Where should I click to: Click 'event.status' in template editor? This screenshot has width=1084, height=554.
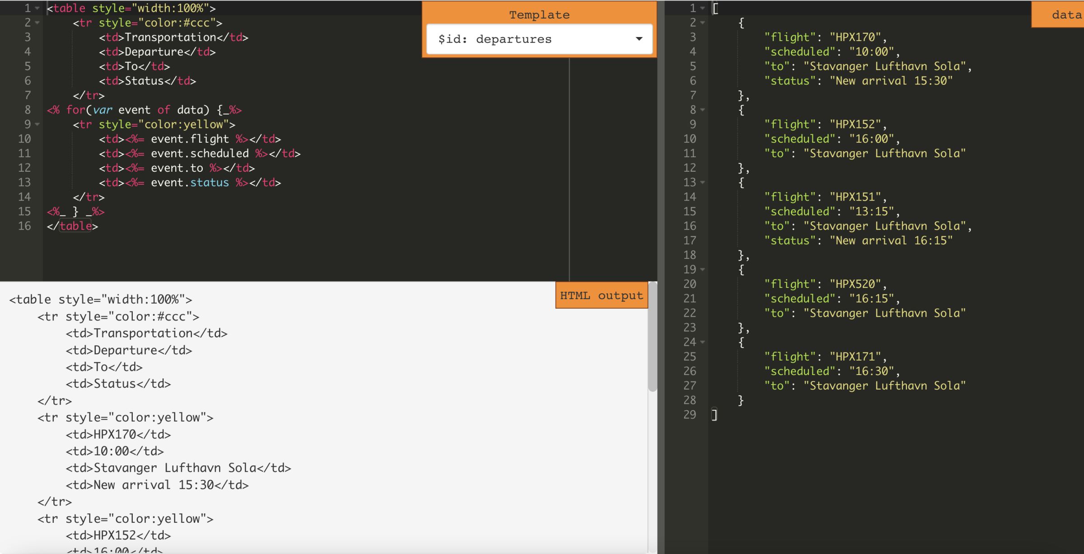[190, 183]
